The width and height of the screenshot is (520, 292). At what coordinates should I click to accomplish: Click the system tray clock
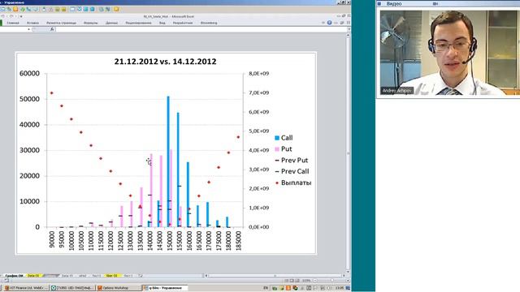pyautogui.click(x=339, y=288)
